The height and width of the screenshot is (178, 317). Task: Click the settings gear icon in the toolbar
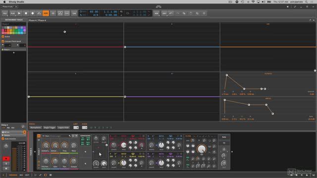point(204,13)
